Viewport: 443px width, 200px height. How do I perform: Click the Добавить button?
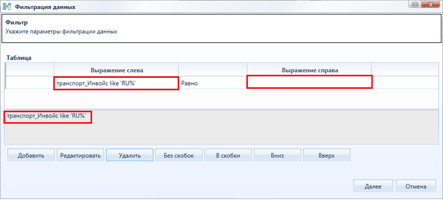[31, 155]
